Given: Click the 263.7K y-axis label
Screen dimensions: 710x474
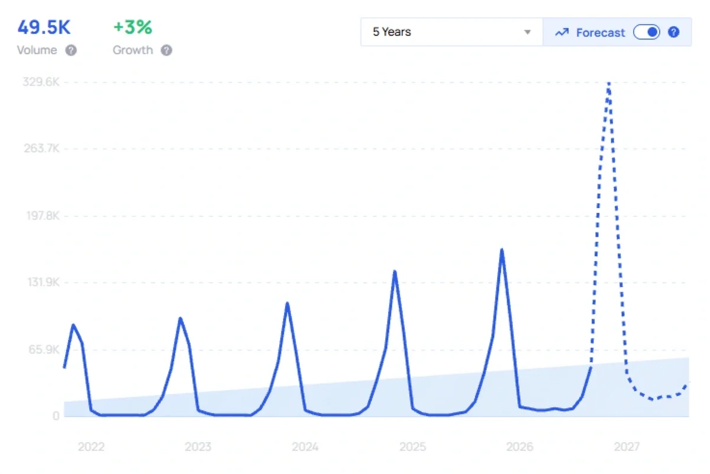Looking at the screenshot, I should pos(41,148).
